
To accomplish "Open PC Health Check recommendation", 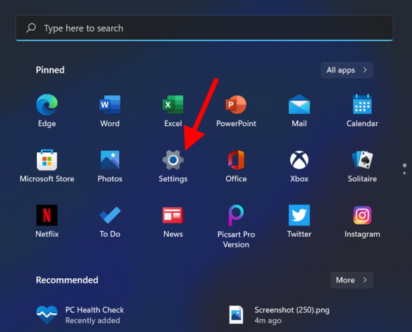I will (x=80, y=315).
